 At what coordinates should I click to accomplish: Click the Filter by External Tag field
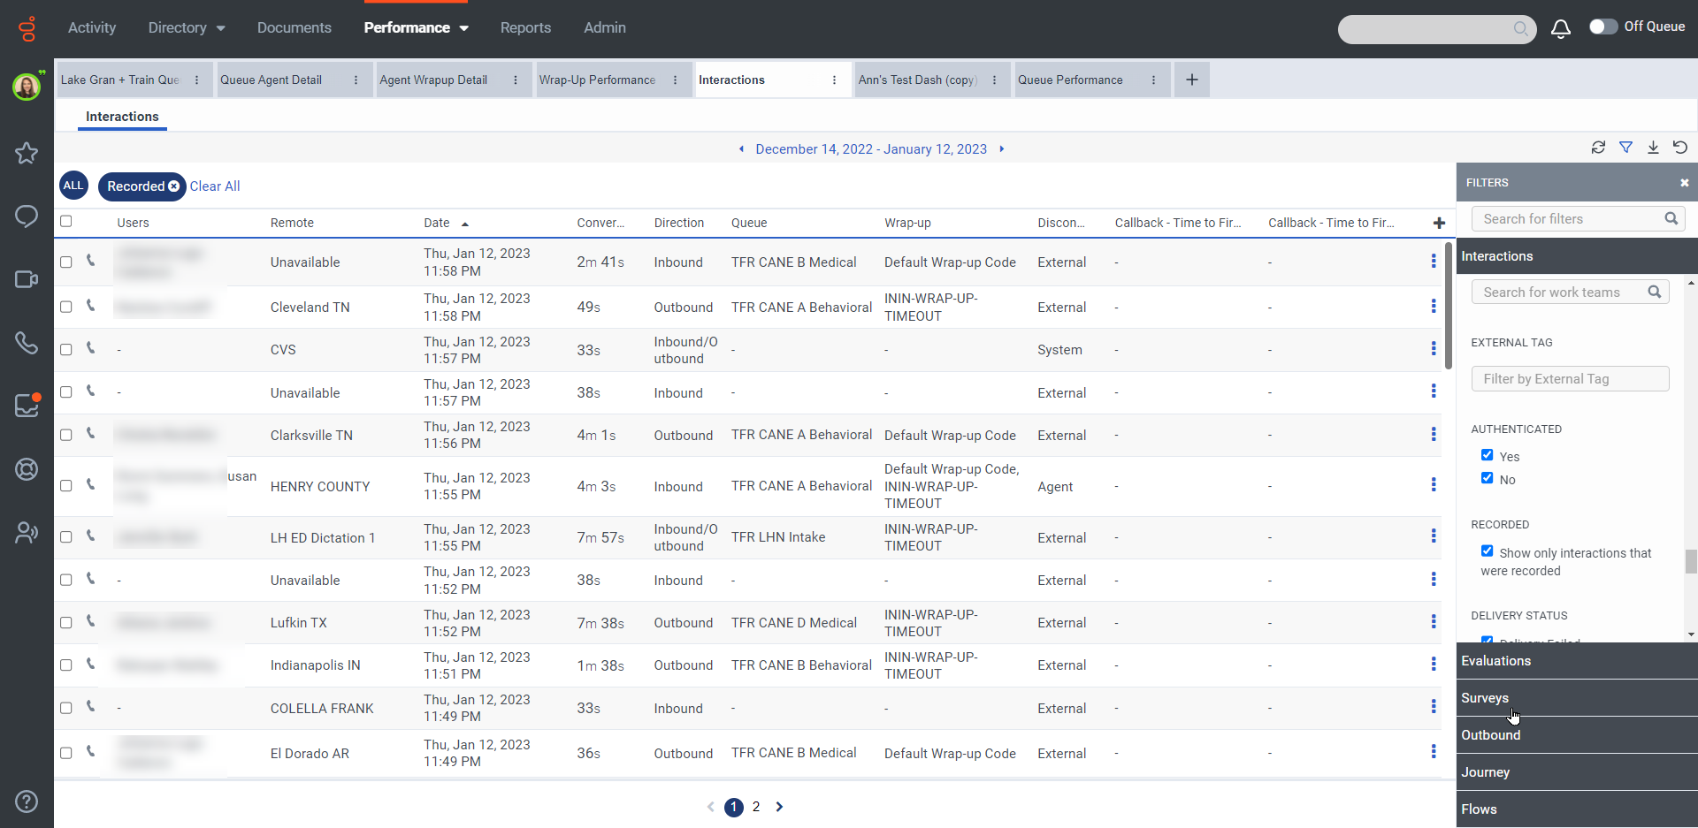1570,379
